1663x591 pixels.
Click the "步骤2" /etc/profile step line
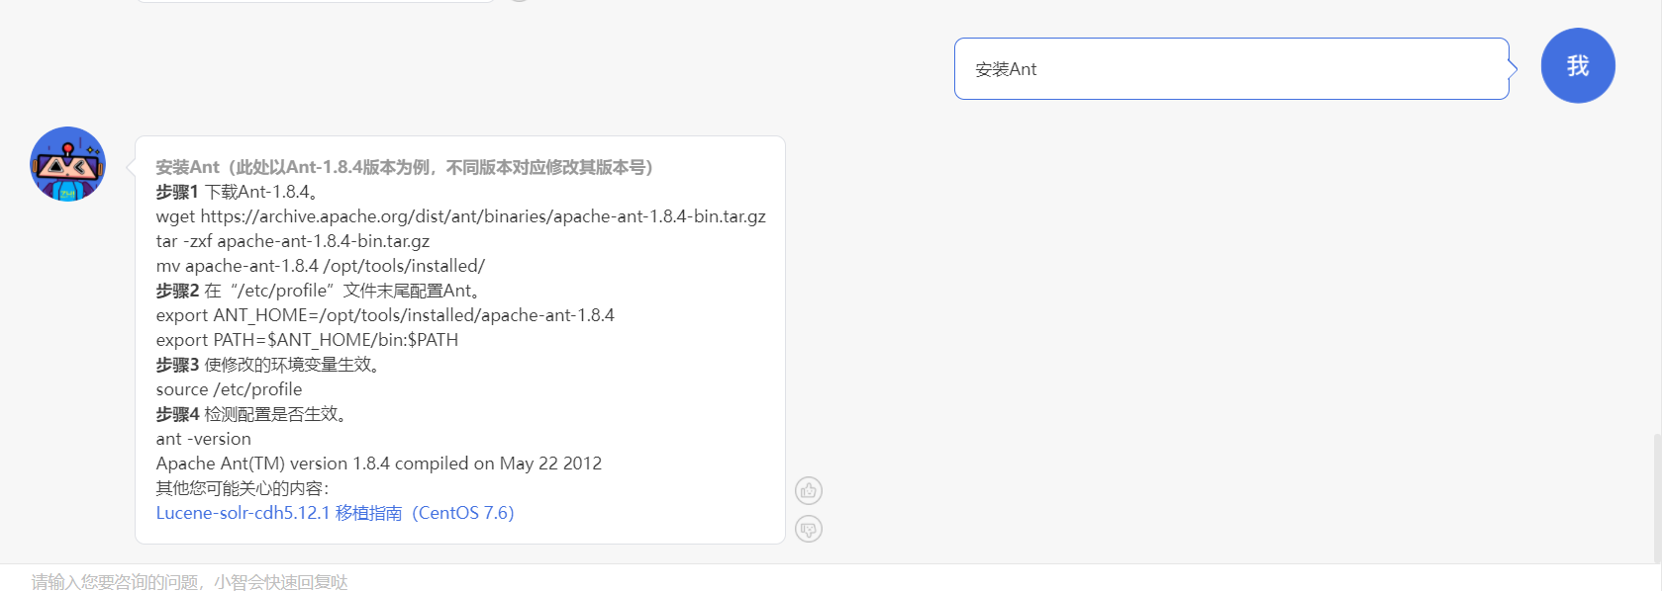pyautogui.click(x=317, y=291)
